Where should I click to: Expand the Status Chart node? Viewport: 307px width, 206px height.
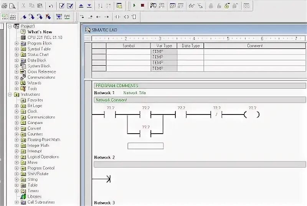pyautogui.click(x=17, y=54)
